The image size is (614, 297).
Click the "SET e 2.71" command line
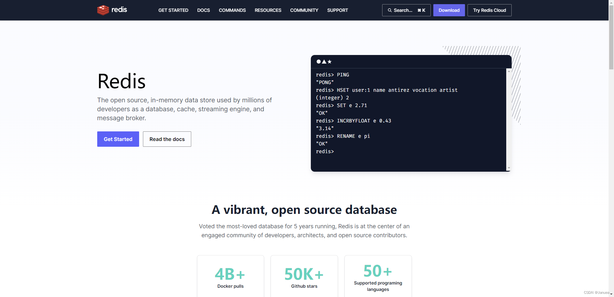tap(342, 106)
